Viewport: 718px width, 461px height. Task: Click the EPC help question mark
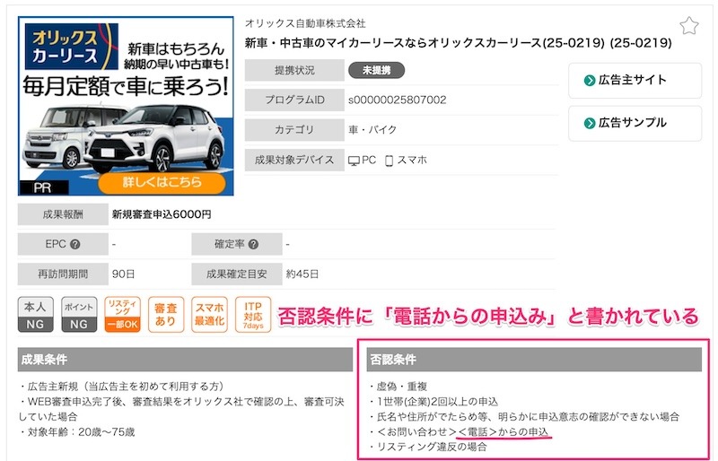[x=75, y=244]
